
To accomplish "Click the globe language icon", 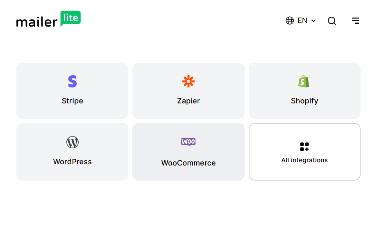I will [x=290, y=20].
